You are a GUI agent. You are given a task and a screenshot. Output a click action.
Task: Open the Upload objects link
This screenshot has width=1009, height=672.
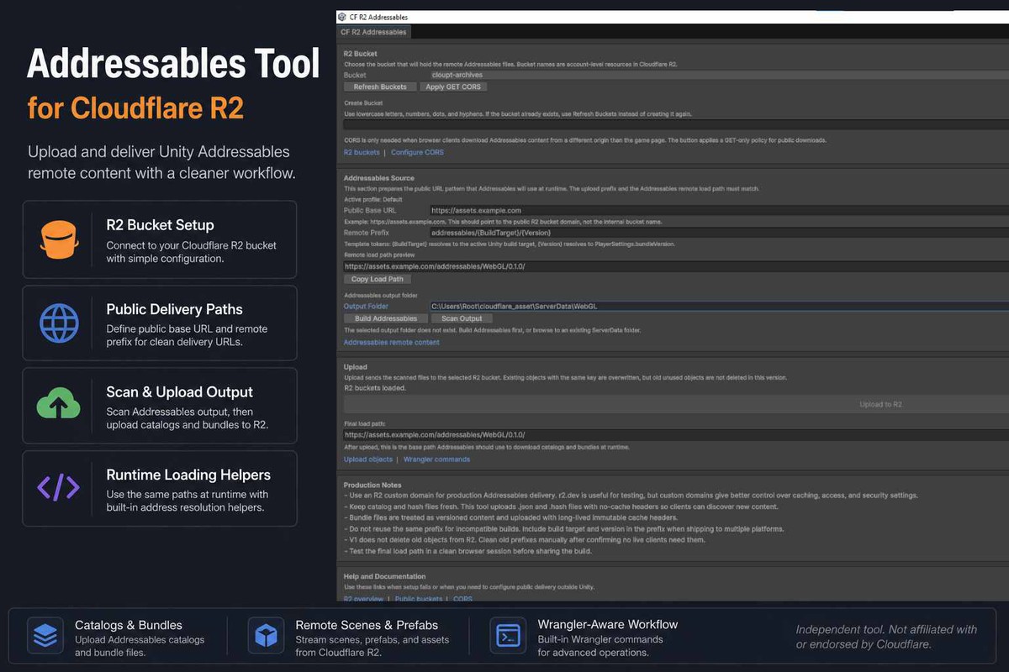tap(367, 459)
